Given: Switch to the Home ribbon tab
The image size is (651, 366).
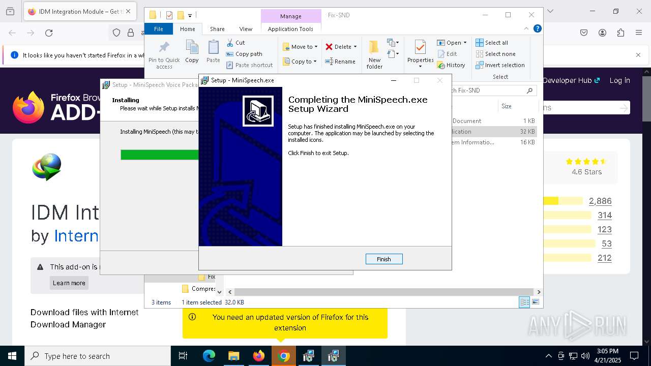Looking at the screenshot, I should 187,29.
